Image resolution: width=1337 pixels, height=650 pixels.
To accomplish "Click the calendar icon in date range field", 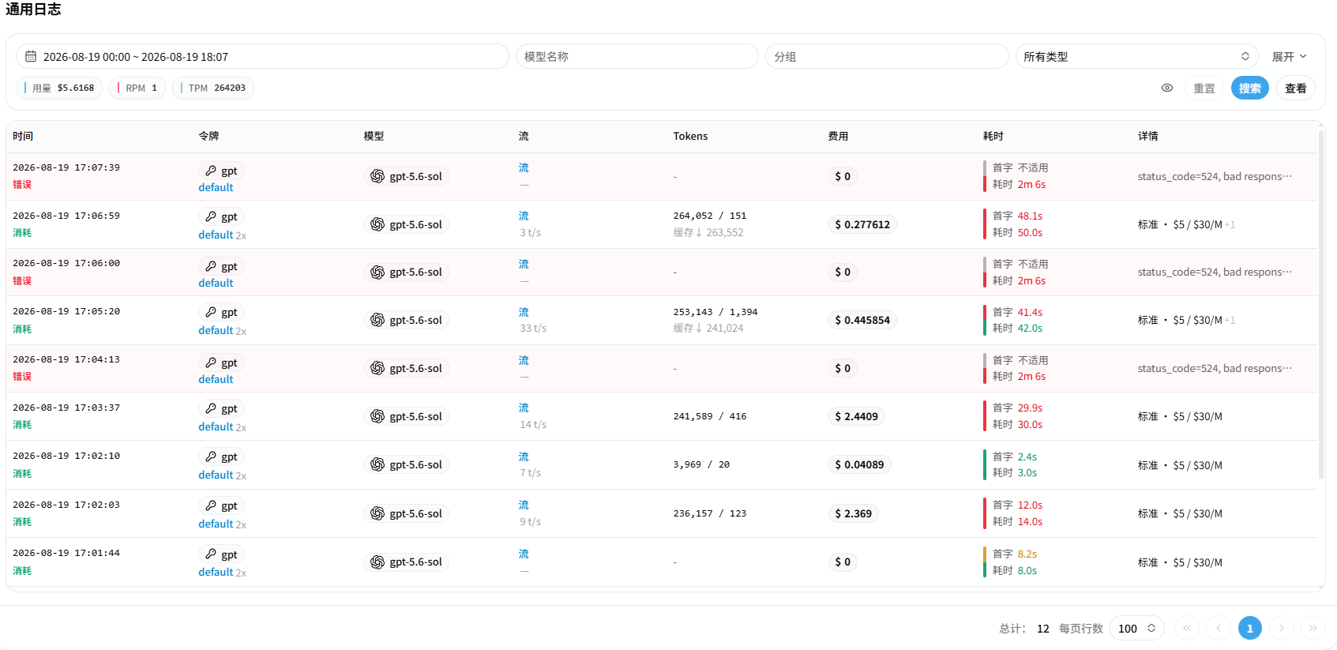I will click(x=31, y=57).
